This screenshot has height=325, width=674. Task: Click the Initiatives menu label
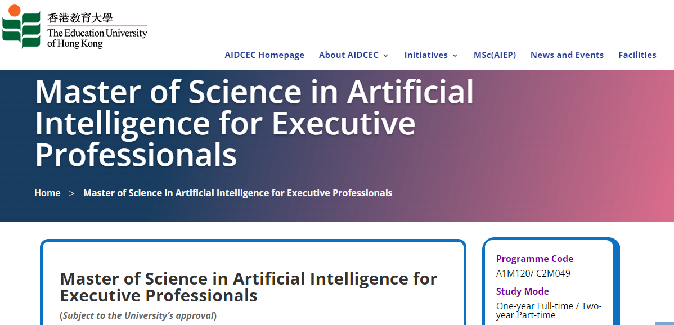coord(425,55)
